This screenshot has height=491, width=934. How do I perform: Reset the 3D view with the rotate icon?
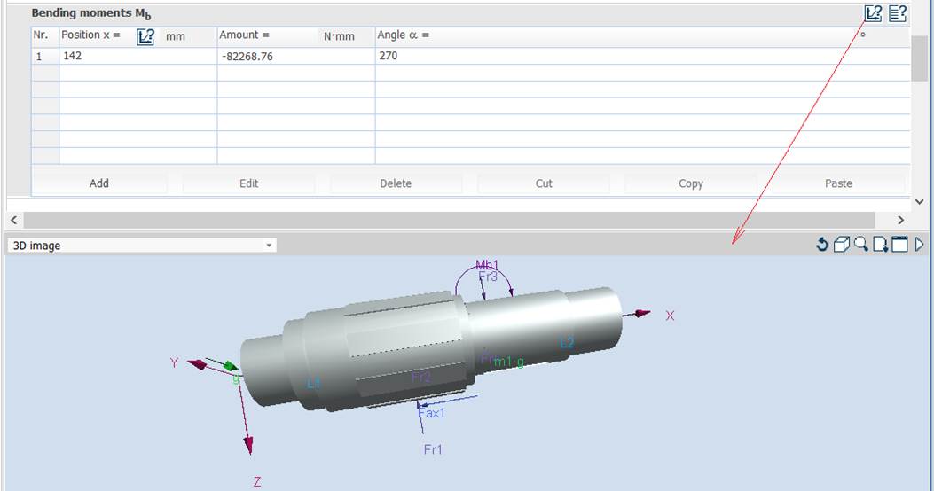point(822,244)
